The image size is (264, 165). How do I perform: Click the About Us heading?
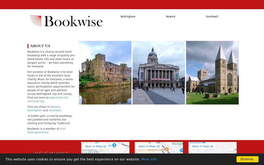pyautogui.click(x=40, y=46)
